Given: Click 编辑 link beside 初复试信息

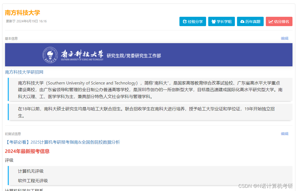Looking at the screenshot, I should [284, 134].
